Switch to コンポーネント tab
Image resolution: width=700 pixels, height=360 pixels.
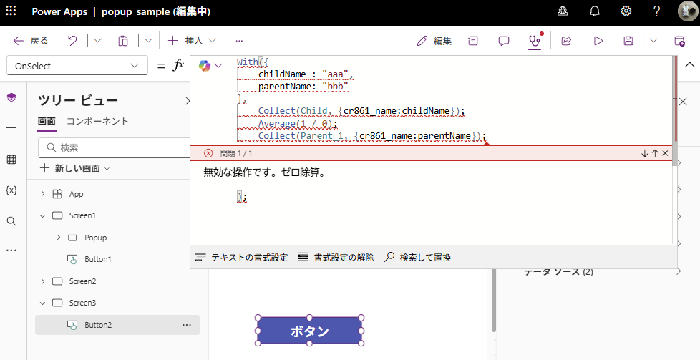(x=97, y=121)
